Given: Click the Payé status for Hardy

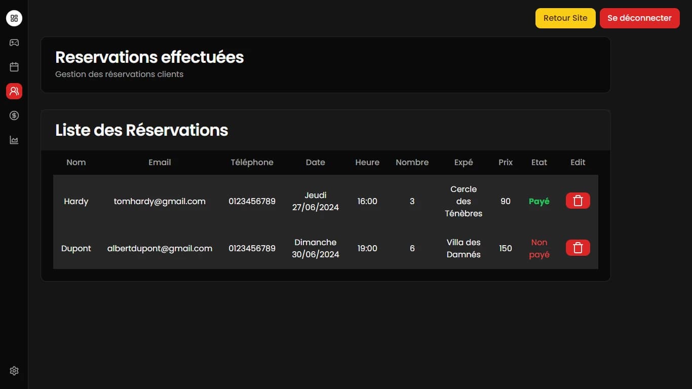Looking at the screenshot, I should coord(539,201).
